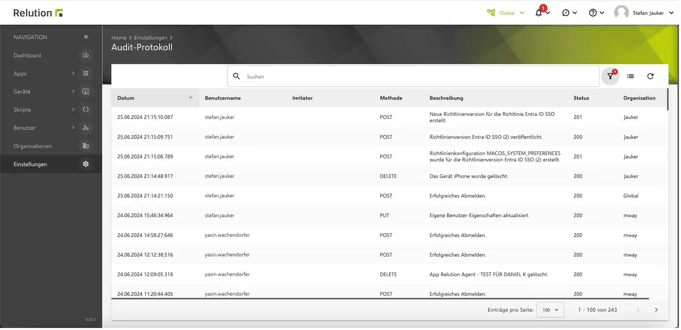Click the horizontal table scrollbar

pyautogui.click(x=381, y=299)
